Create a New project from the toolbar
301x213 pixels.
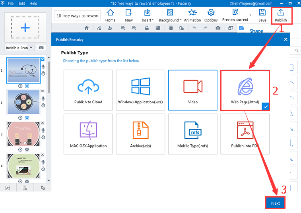click(x=128, y=15)
